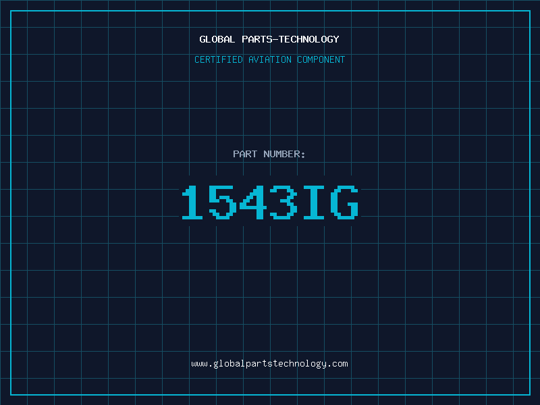Select the part number 1543IG
The width and height of the screenshot is (540, 405).
point(271,202)
